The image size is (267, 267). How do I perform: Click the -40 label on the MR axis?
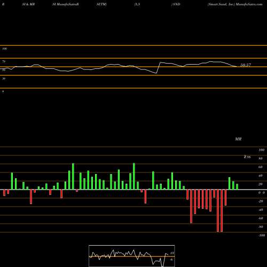(261, 210)
